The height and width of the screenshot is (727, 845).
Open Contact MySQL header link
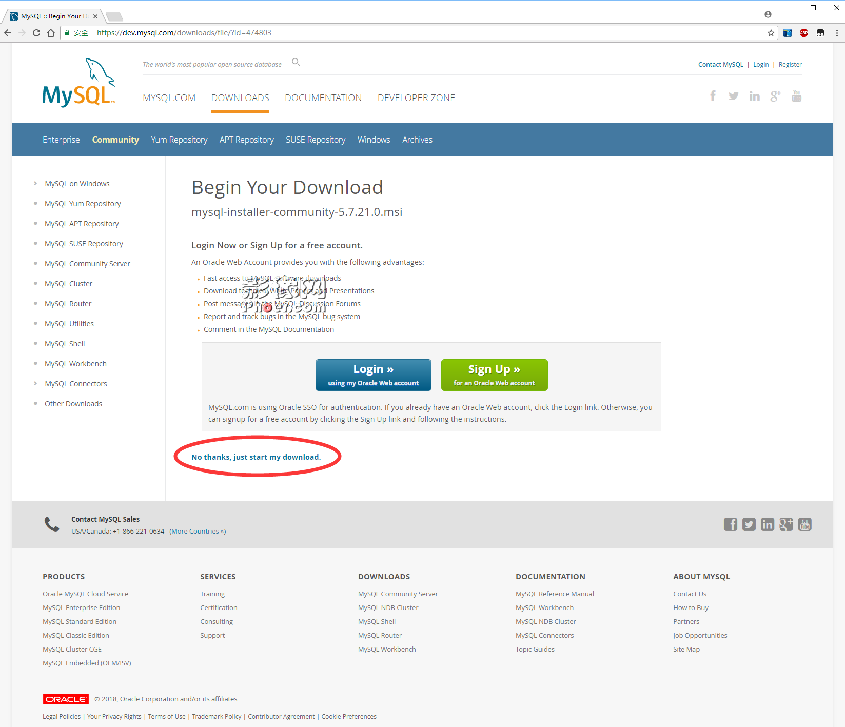[720, 65]
